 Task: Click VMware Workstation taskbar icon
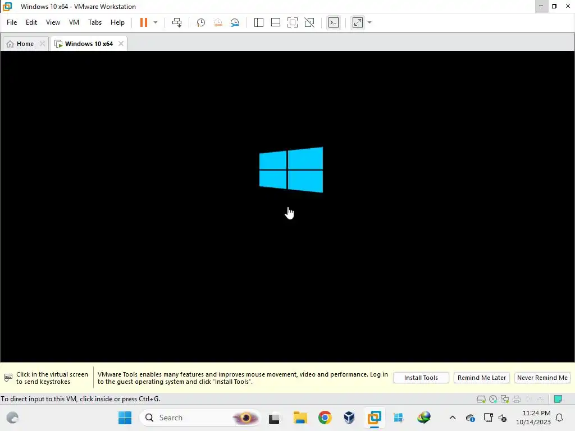coord(375,418)
